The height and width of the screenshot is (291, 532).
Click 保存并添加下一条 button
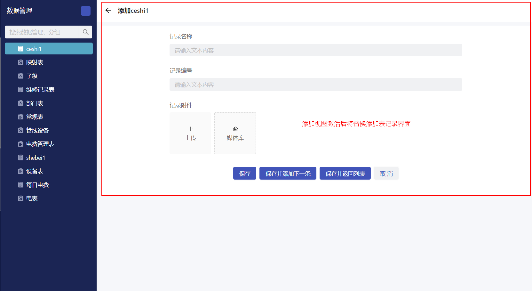[x=288, y=173]
